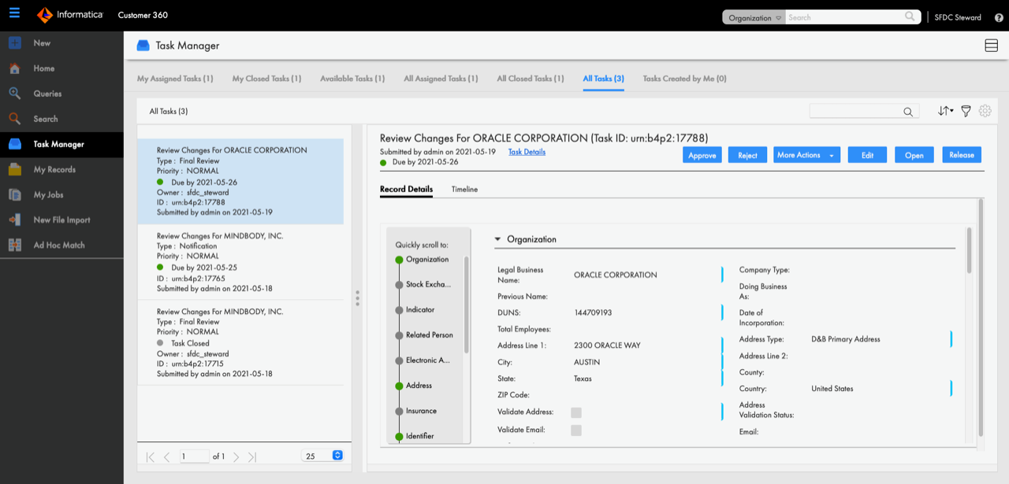This screenshot has width=1009, height=484.
Task: Click the Task Manager sidebar icon
Action: 14,144
